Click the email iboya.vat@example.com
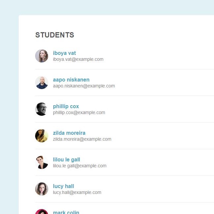The height and width of the screenshot is (214, 214). pos(78,59)
